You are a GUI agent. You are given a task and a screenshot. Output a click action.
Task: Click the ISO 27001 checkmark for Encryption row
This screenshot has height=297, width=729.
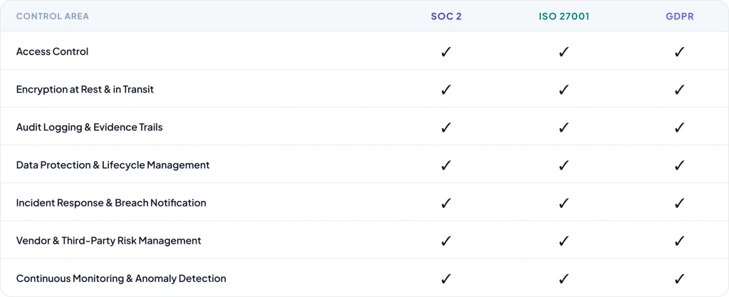click(563, 89)
